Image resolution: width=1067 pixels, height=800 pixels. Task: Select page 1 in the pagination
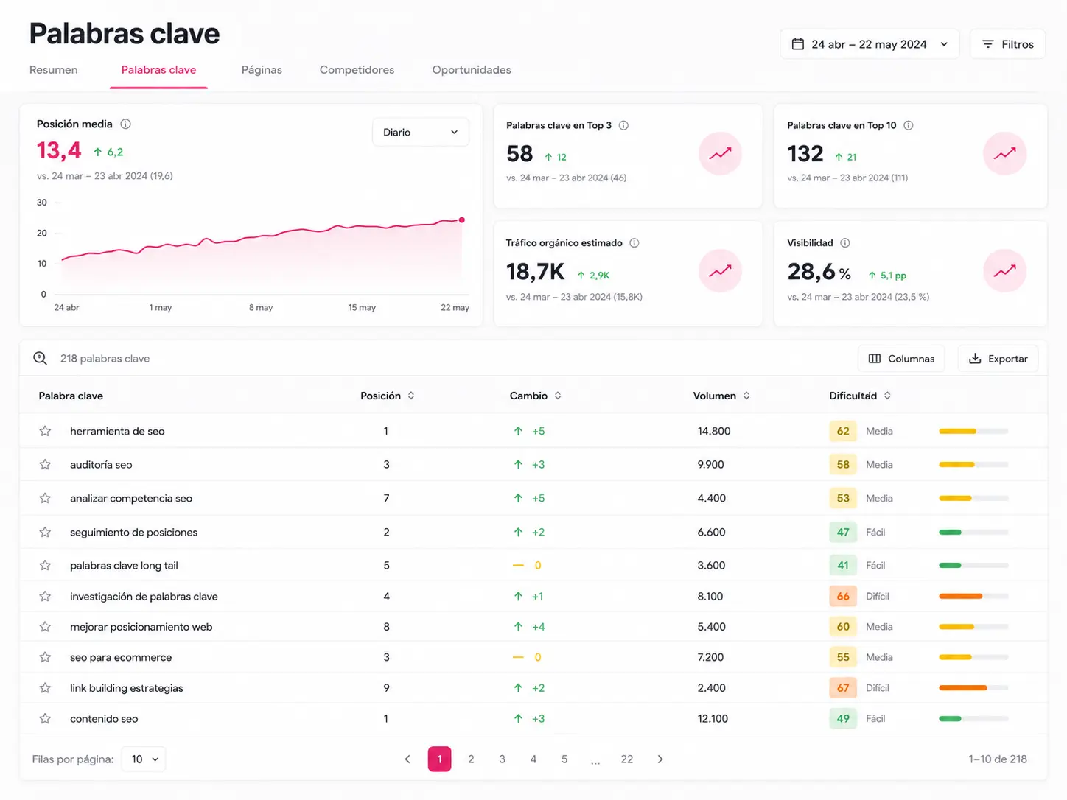(440, 759)
